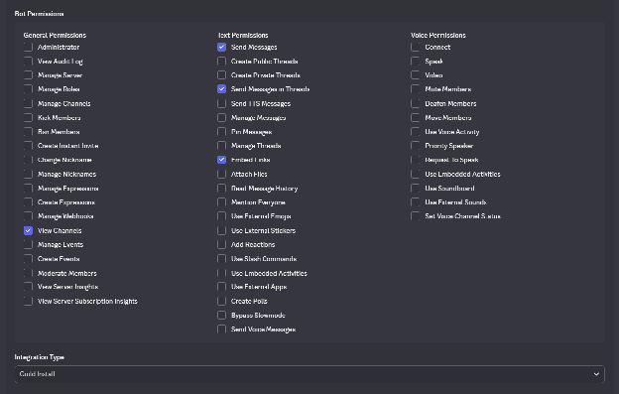The image size is (619, 394).
Task: Tick the Manage Roles checkbox
Action: tap(28, 89)
